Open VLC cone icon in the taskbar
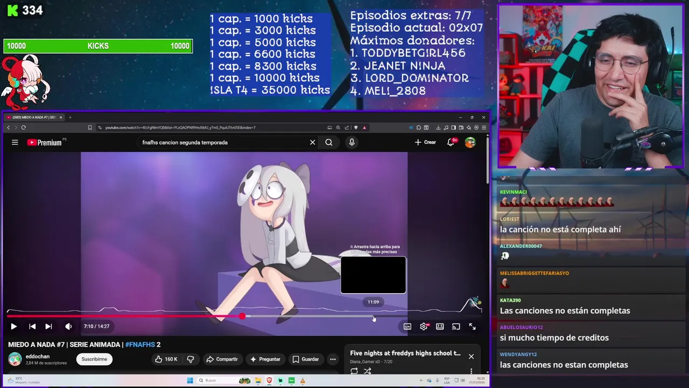 [303, 380]
